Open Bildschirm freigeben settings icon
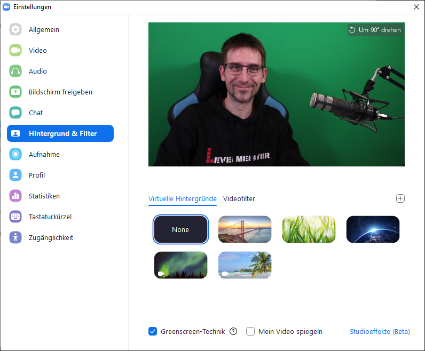This screenshot has width=425, height=351. [15, 92]
